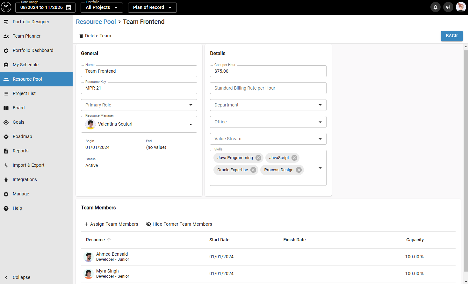This screenshot has width=468, height=284.
Task: Click Assign Team Members label
Action: (114, 224)
